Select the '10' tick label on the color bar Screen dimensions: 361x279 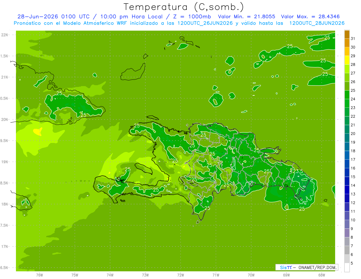[353, 220]
